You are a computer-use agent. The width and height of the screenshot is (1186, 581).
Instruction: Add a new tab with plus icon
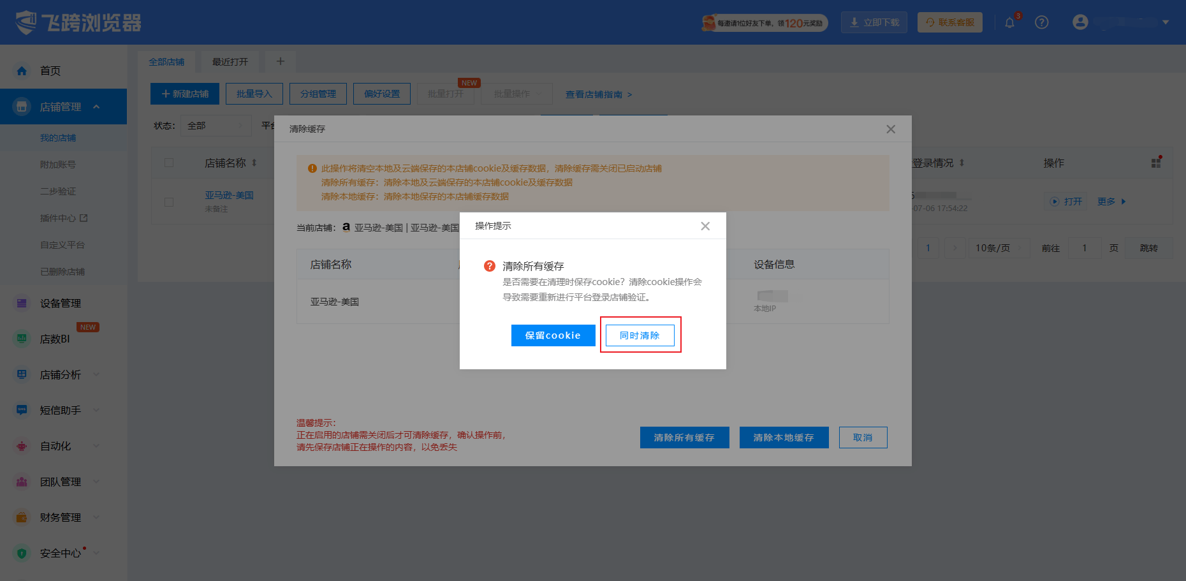(x=281, y=61)
